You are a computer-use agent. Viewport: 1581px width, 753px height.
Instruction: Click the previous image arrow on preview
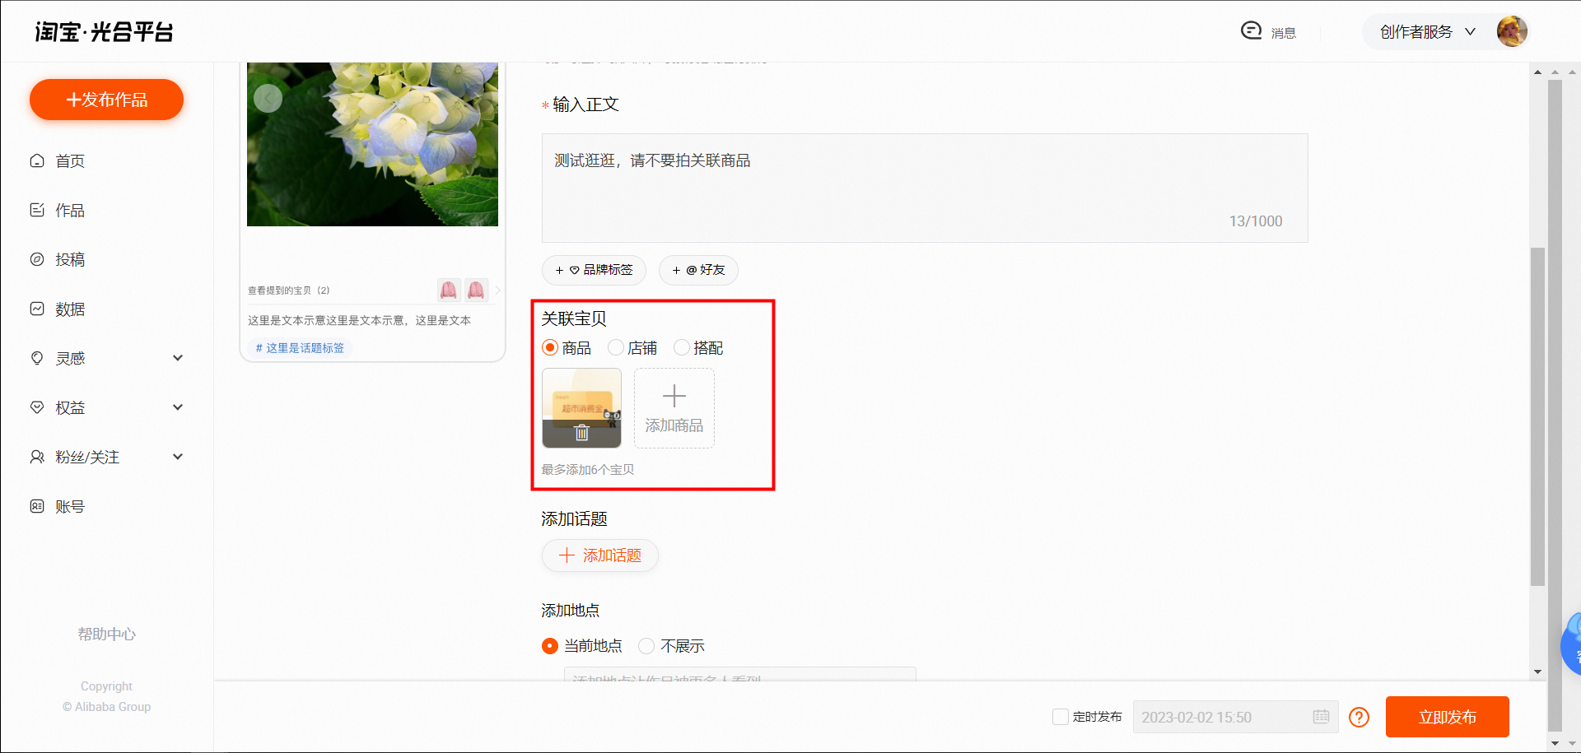click(268, 98)
